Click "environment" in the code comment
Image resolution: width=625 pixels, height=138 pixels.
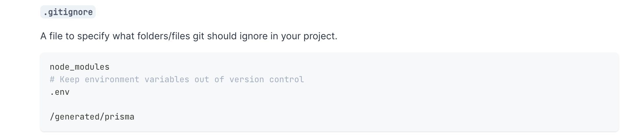[112, 80]
